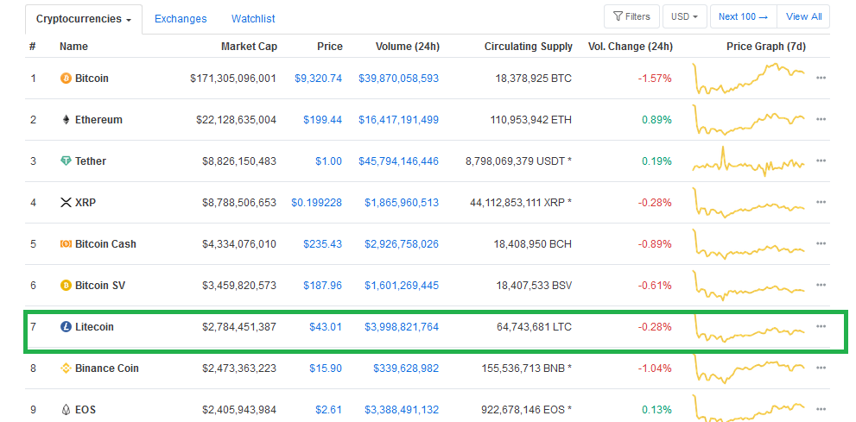Sort by Circulating Supply column header

pyautogui.click(x=529, y=47)
